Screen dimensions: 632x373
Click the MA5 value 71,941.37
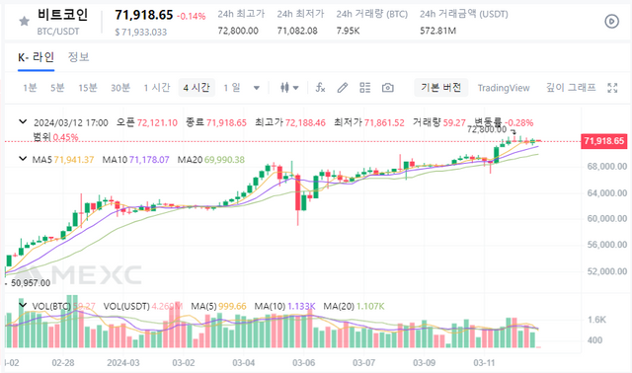pyautogui.click(x=74, y=160)
